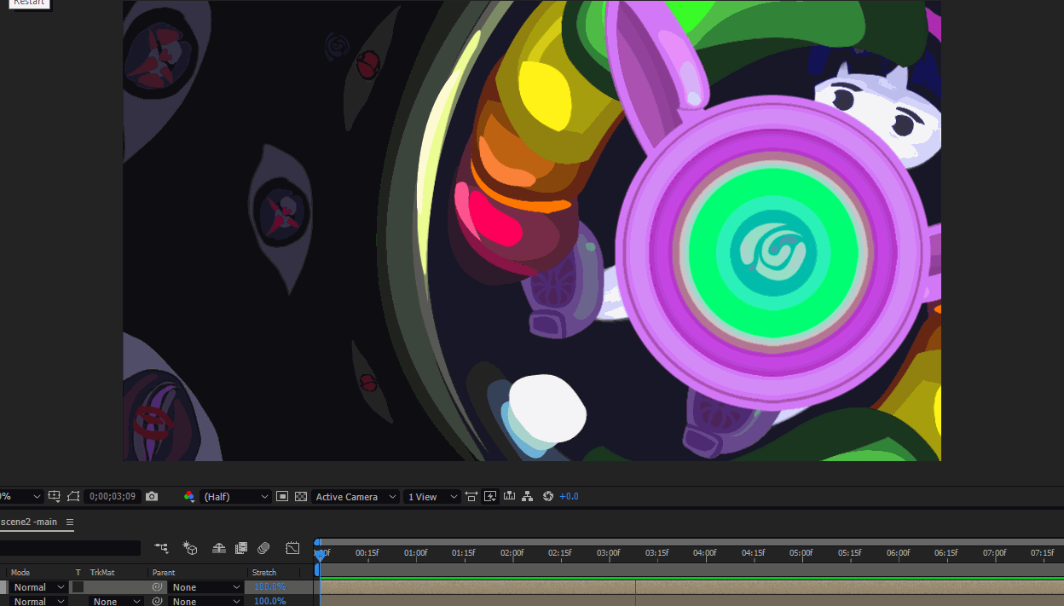Toggle the transparency grid
Image resolution: width=1064 pixels, height=606 pixels.
[301, 496]
